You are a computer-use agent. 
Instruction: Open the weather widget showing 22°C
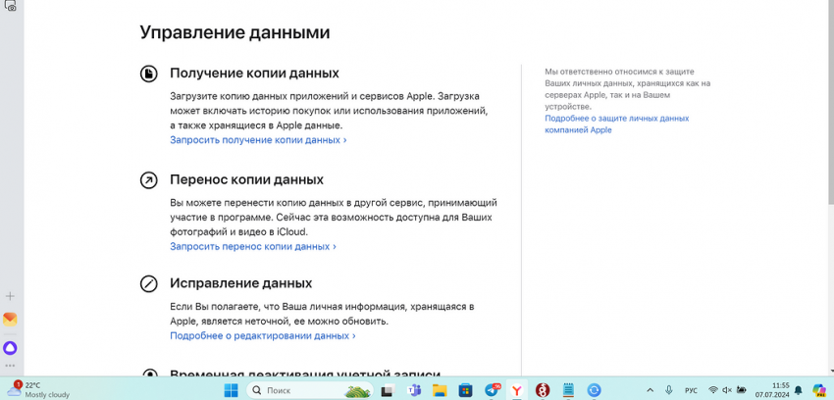pos(39,390)
